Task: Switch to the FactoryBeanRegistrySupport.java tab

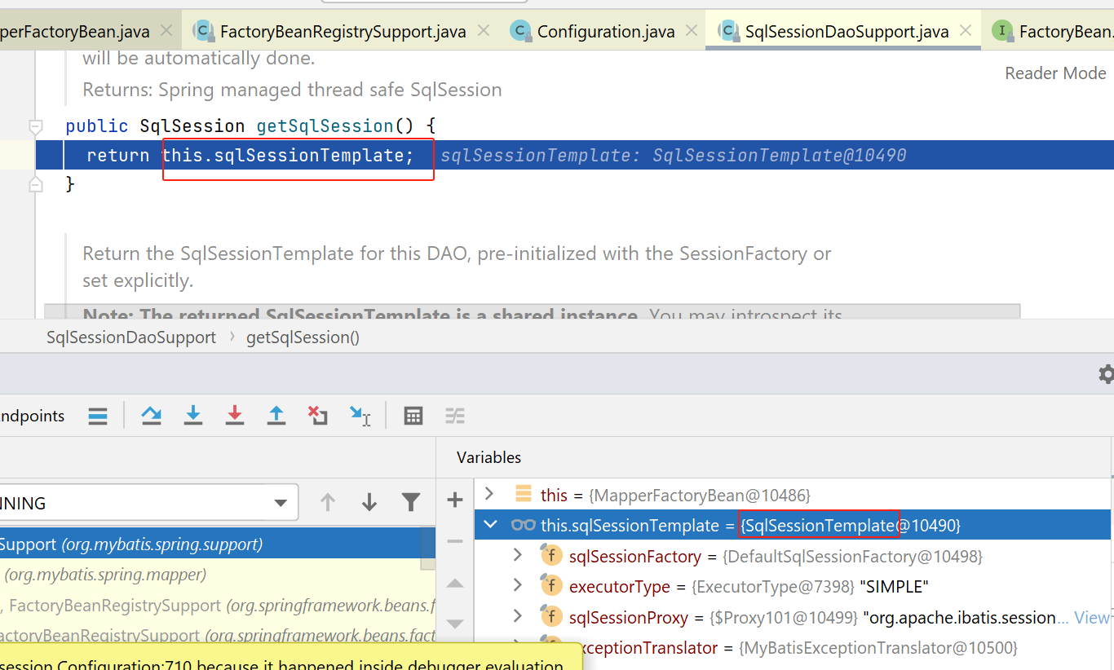Action: click(343, 32)
